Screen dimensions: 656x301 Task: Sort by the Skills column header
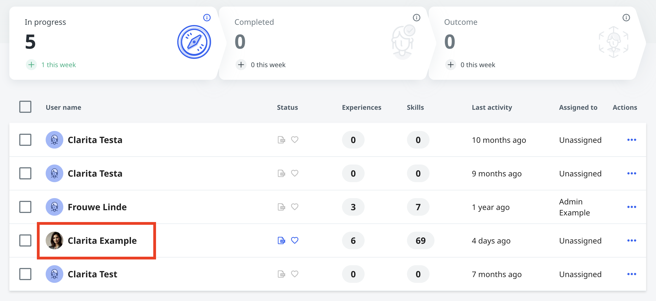415,107
